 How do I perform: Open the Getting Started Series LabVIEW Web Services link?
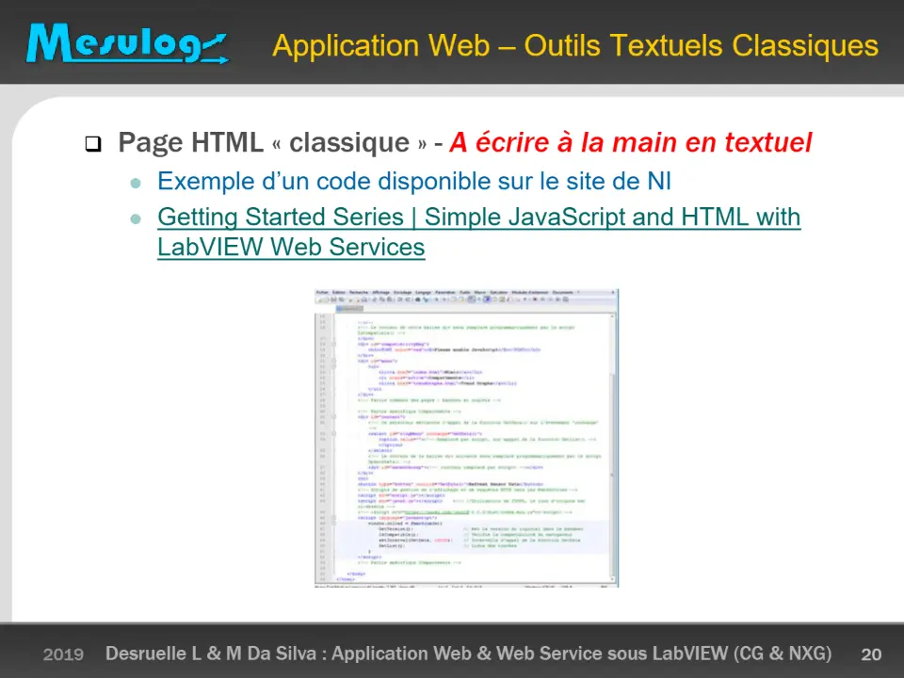tap(479, 232)
